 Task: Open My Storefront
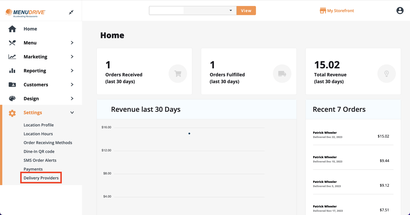(x=337, y=10)
